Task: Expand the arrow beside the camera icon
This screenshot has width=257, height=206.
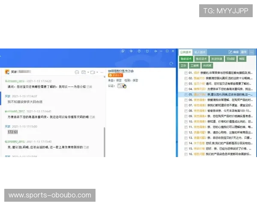Action: click(x=97, y=72)
